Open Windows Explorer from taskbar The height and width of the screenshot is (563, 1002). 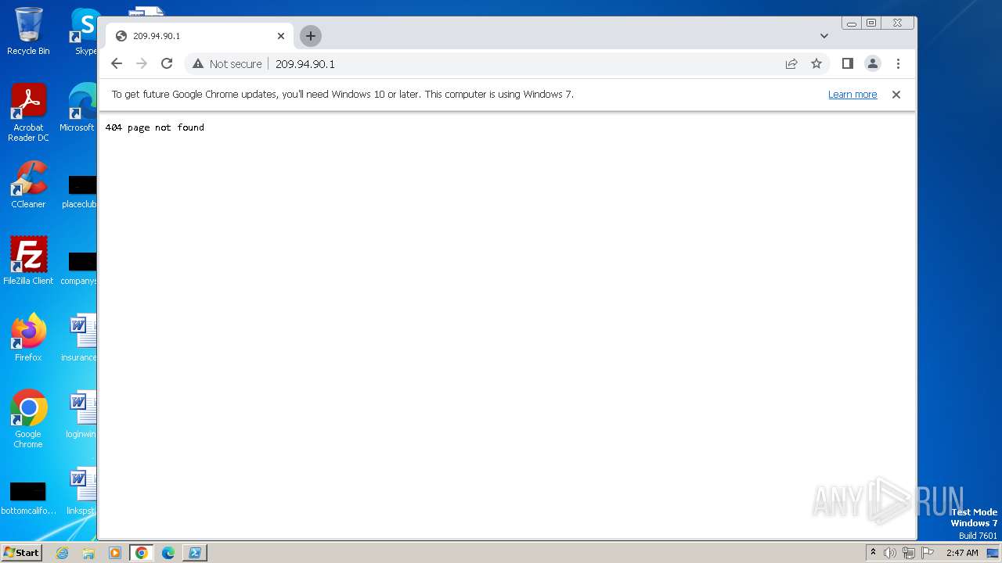pos(88,553)
